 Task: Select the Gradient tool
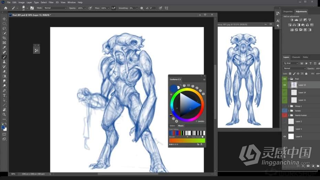pos(4,76)
